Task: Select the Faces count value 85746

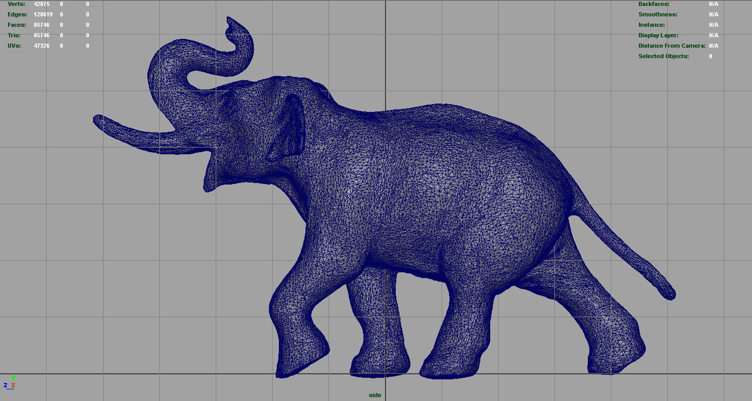Action: [42, 25]
